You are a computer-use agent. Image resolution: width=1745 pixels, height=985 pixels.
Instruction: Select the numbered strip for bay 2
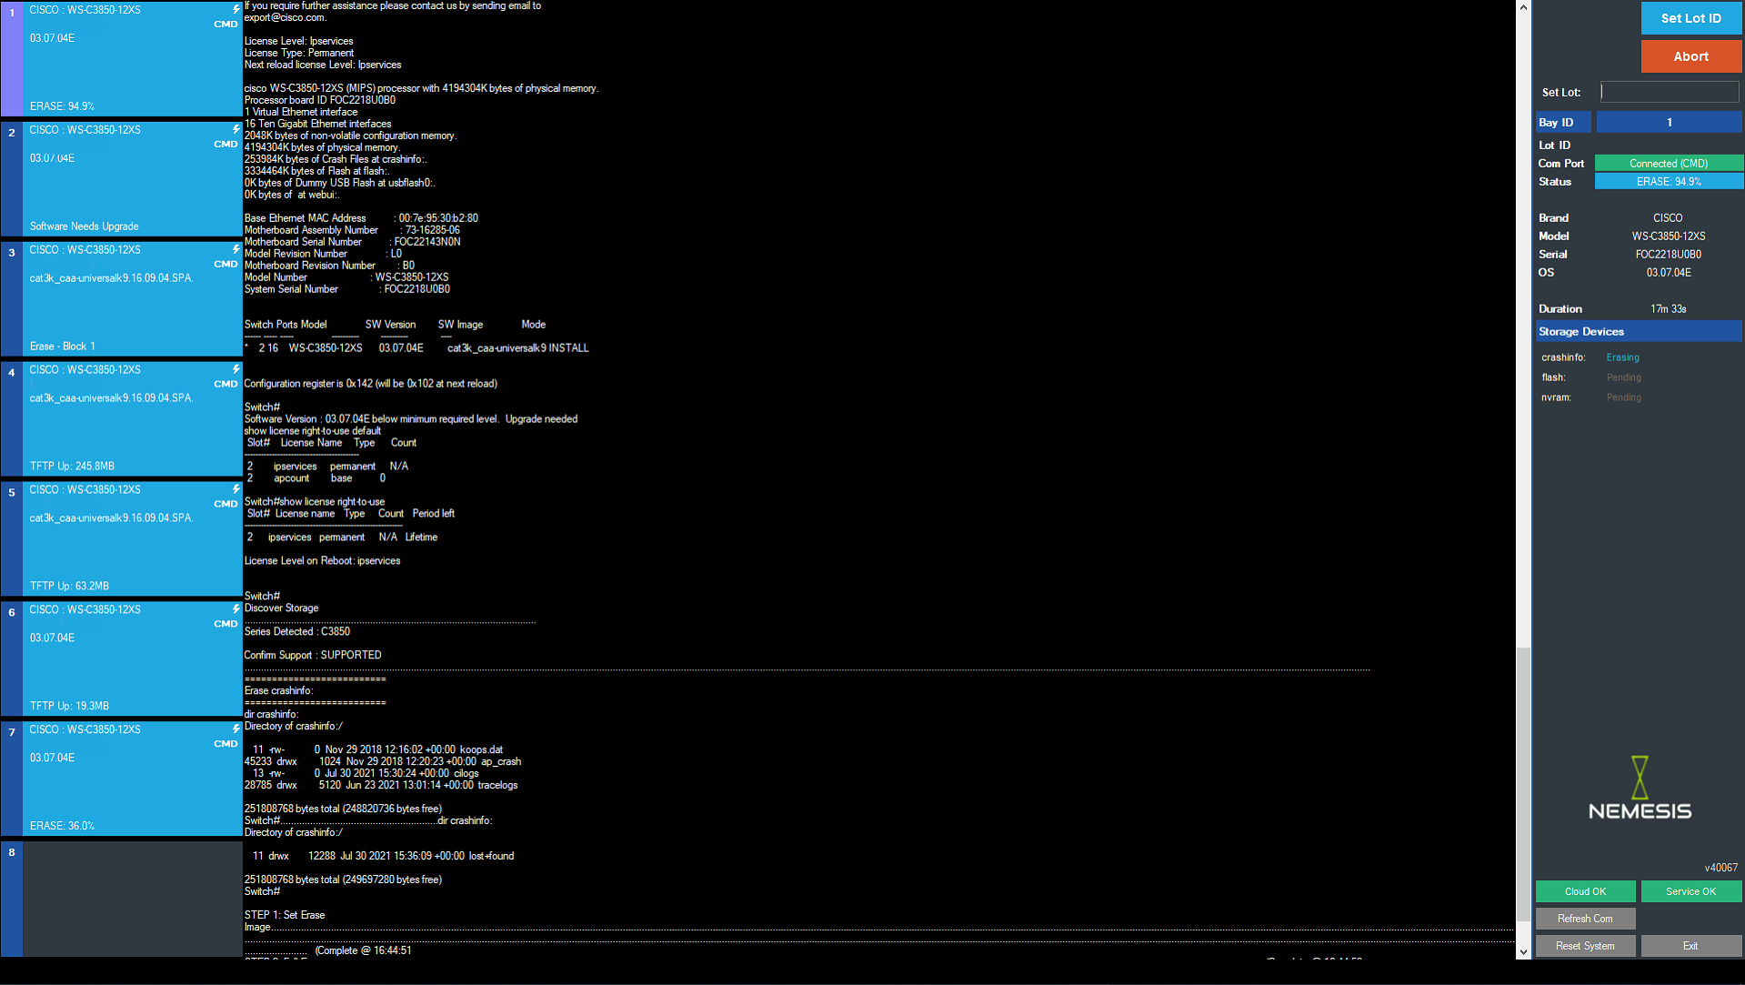(x=11, y=177)
